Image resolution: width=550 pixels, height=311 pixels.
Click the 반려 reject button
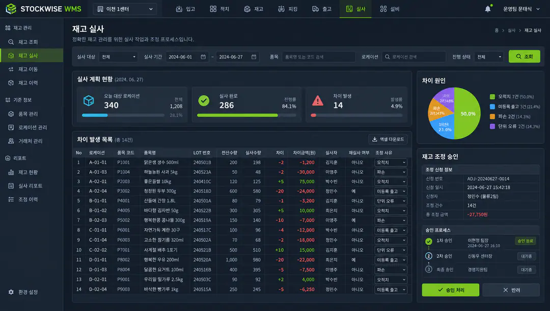511,290
